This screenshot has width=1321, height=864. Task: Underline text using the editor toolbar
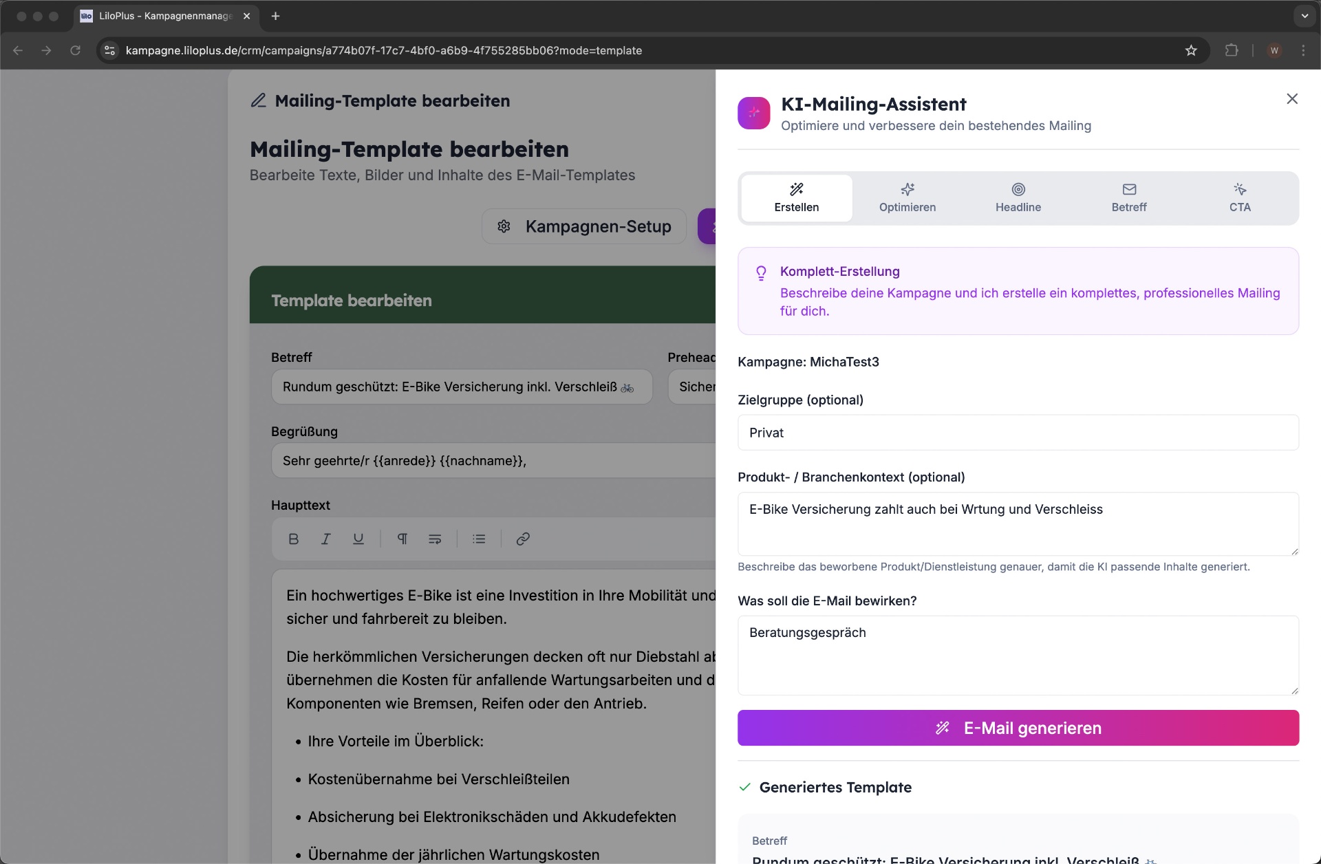[358, 539]
